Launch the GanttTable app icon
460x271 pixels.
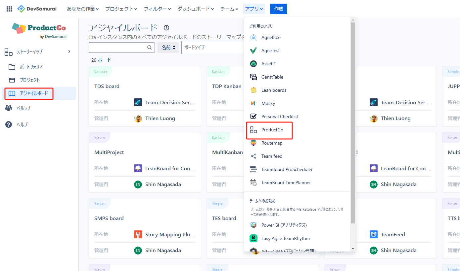(x=253, y=77)
